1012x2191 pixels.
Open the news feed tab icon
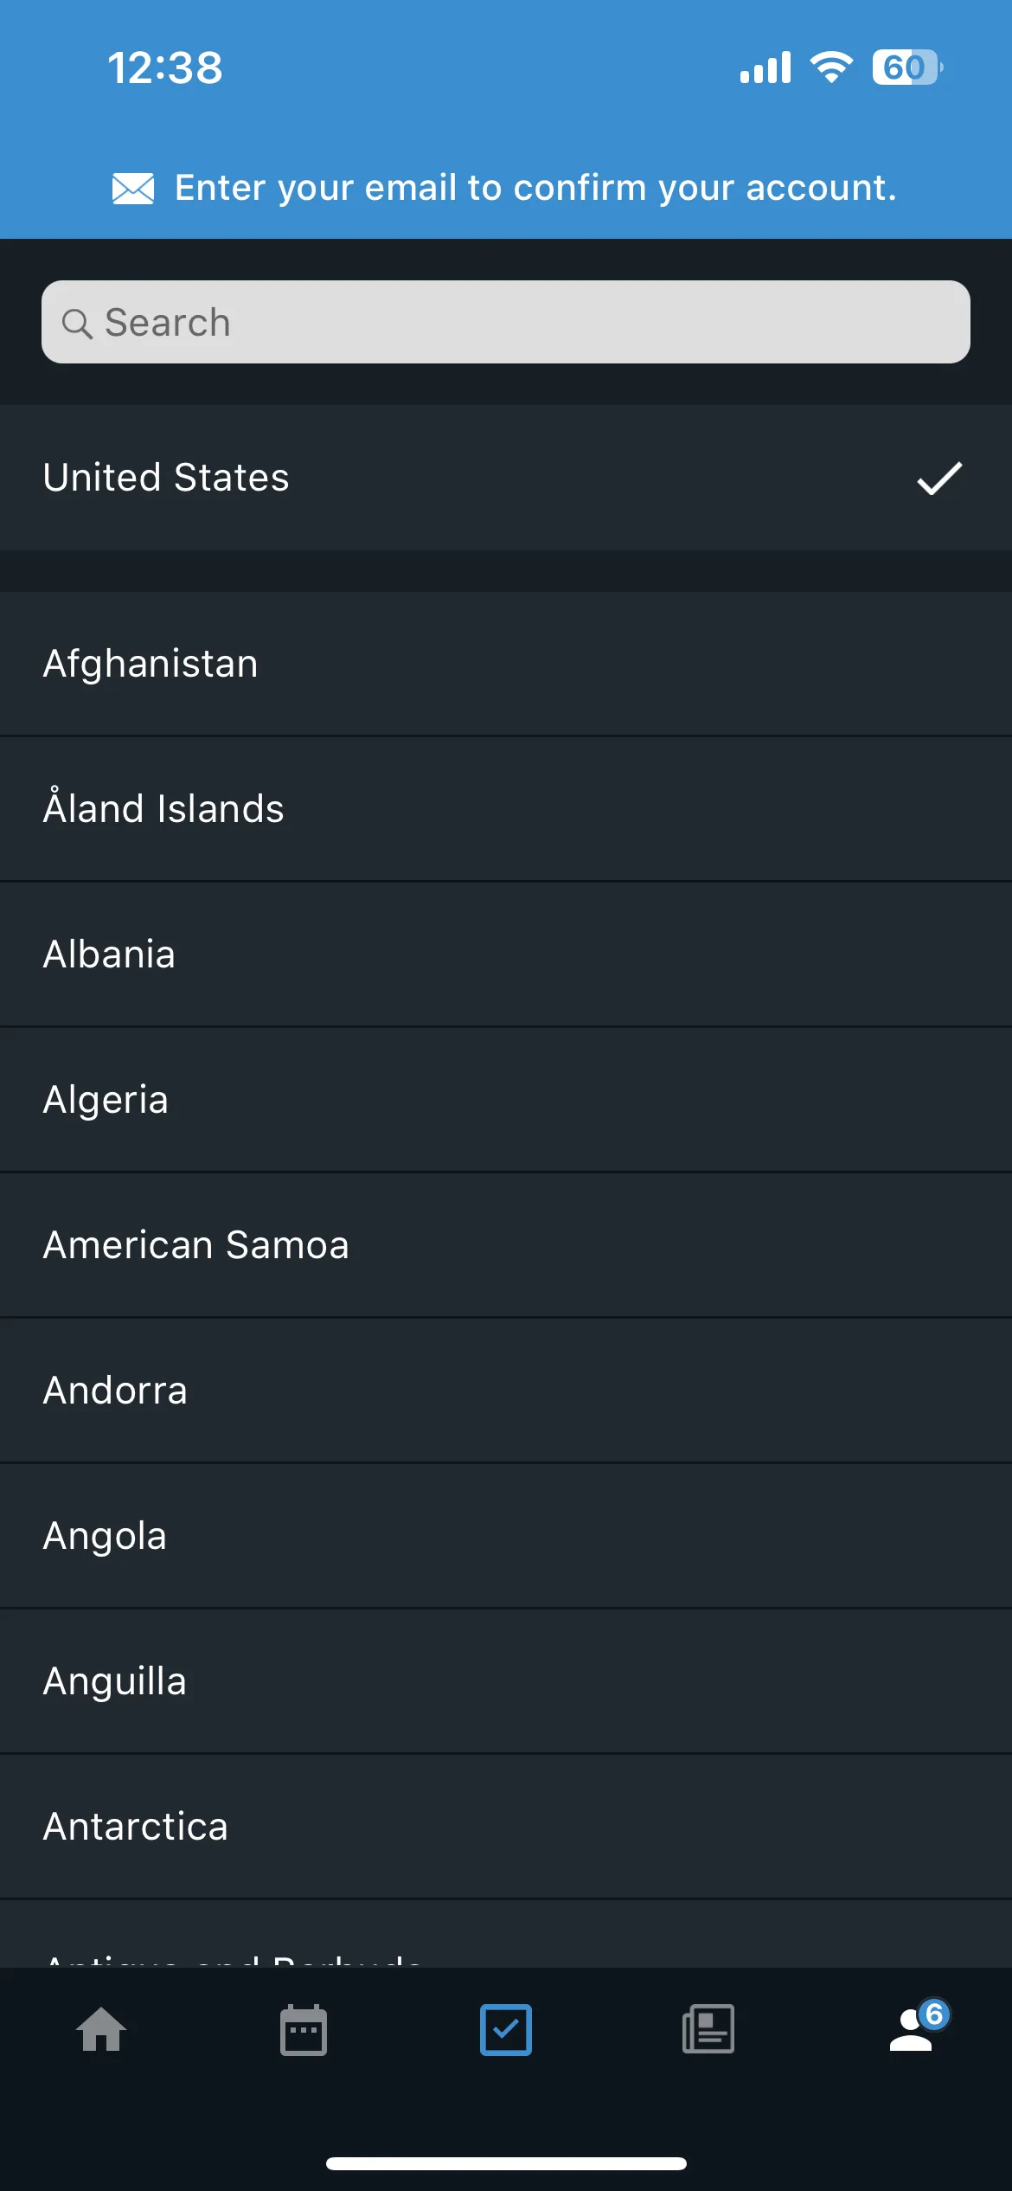click(x=708, y=2029)
